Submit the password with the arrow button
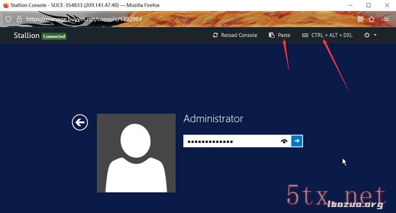This screenshot has width=396, height=213. coord(297,141)
